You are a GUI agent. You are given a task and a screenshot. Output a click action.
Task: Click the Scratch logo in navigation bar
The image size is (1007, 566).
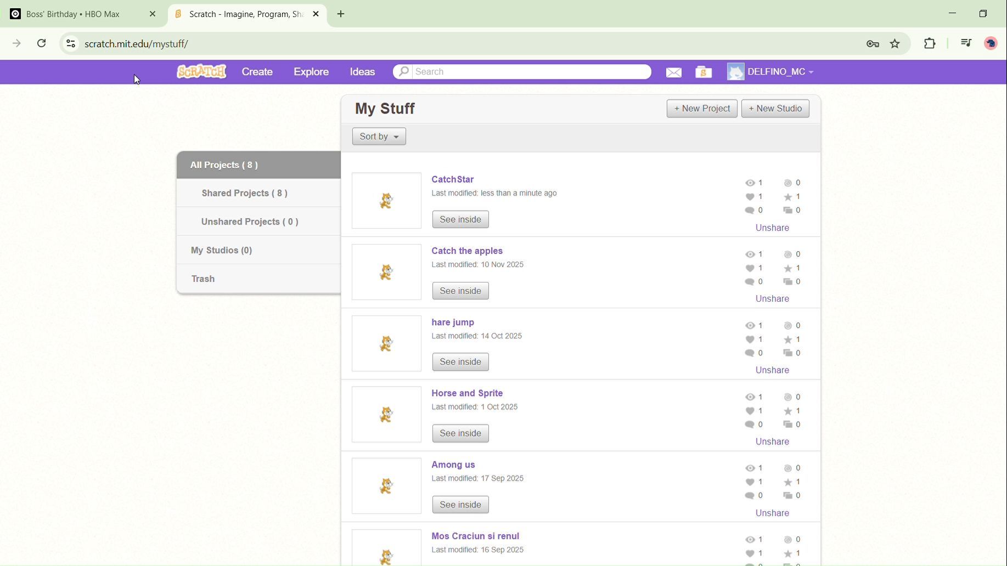tap(201, 72)
